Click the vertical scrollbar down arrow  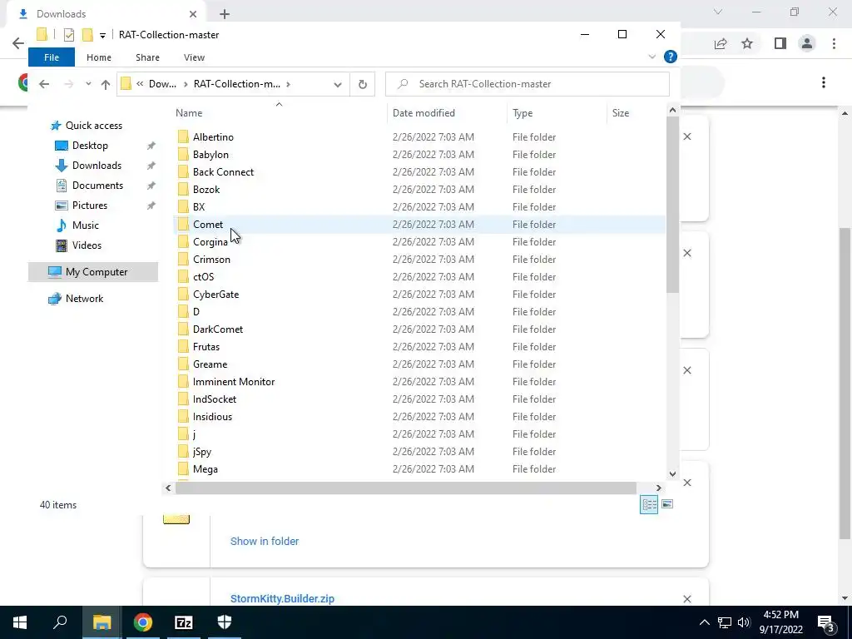click(672, 473)
